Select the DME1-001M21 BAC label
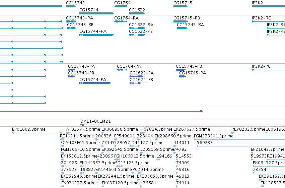The image size is (285, 188). (x=95, y=121)
